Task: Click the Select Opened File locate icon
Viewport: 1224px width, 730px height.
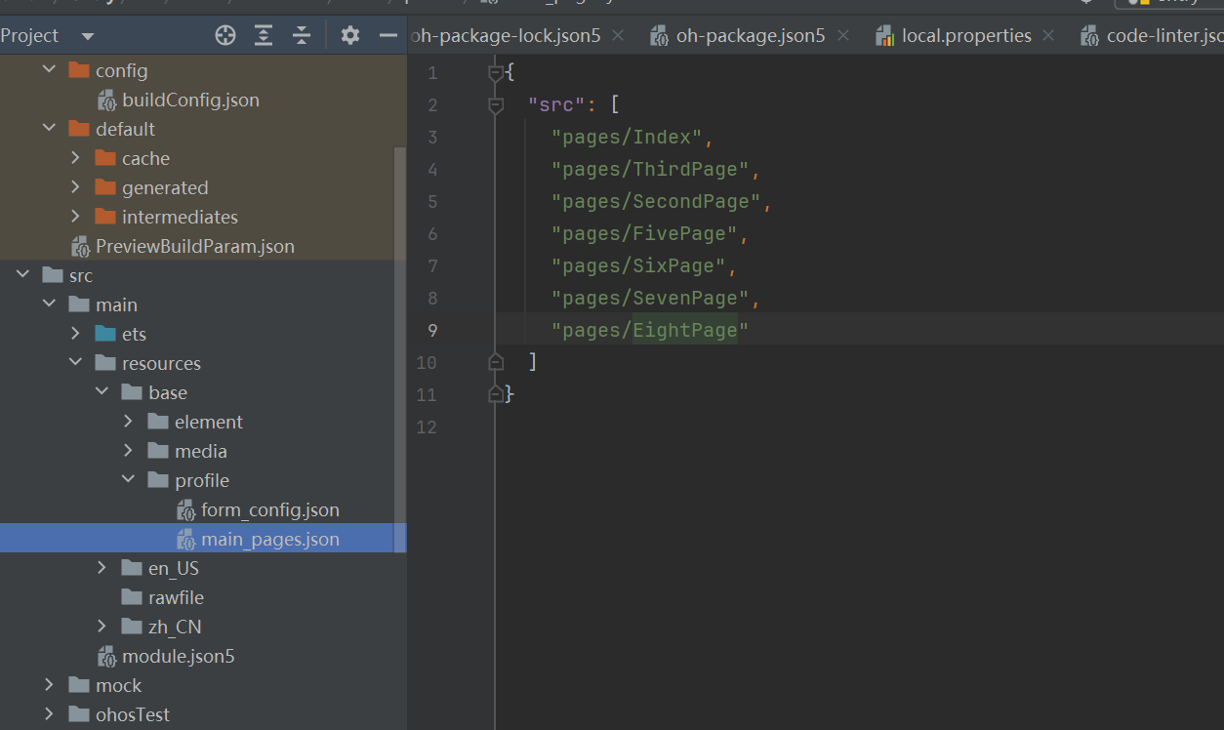Action: click(x=225, y=36)
